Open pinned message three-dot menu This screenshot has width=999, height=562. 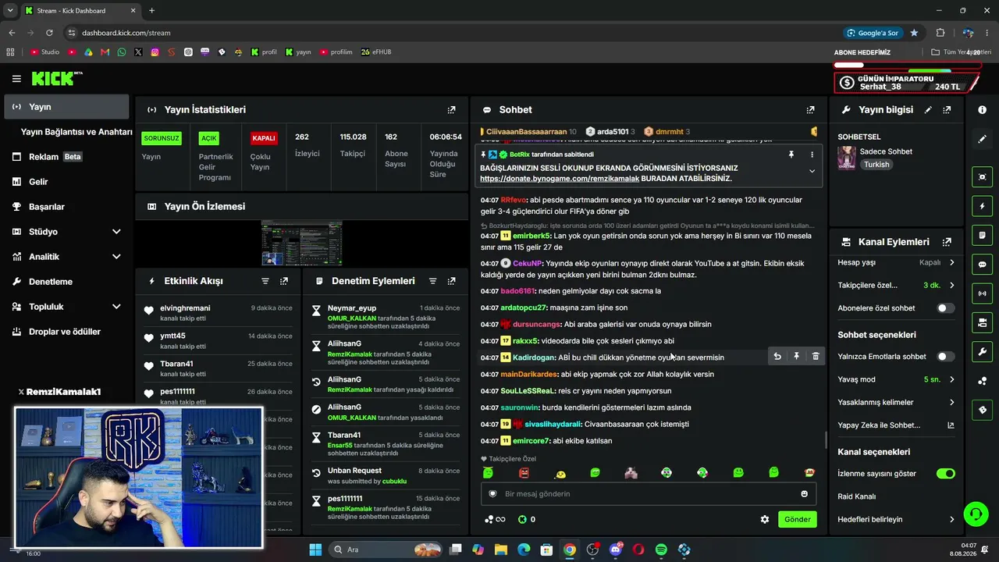click(812, 155)
